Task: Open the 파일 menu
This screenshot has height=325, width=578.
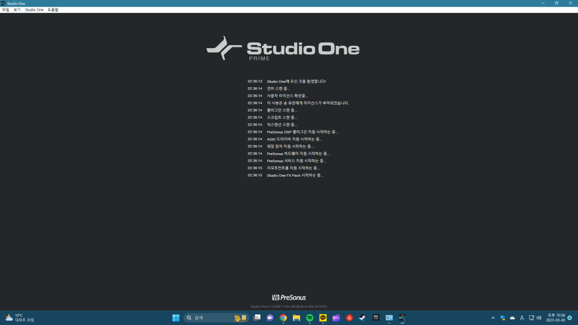Action: pyautogui.click(x=6, y=10)
